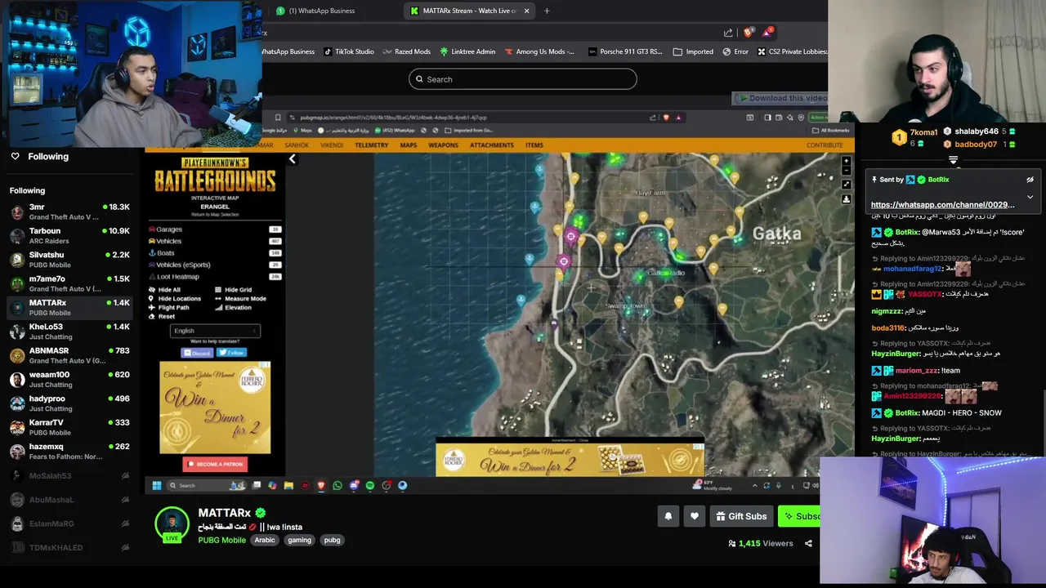Screen dimensions: 1046x588
Task: Open hazemxq channel in Following list
Action: 69,452
